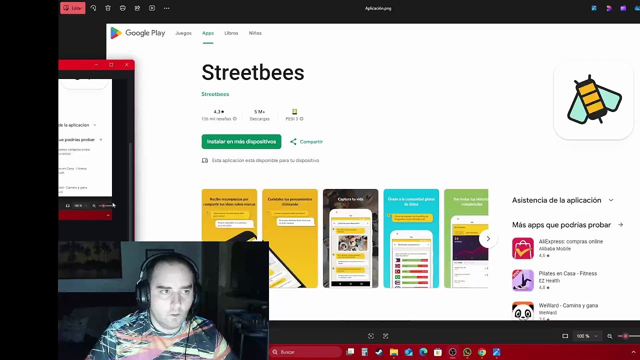Click the Editar button in Photos toolbar
Screen dimensions: 640x360
tap(72, 8)
